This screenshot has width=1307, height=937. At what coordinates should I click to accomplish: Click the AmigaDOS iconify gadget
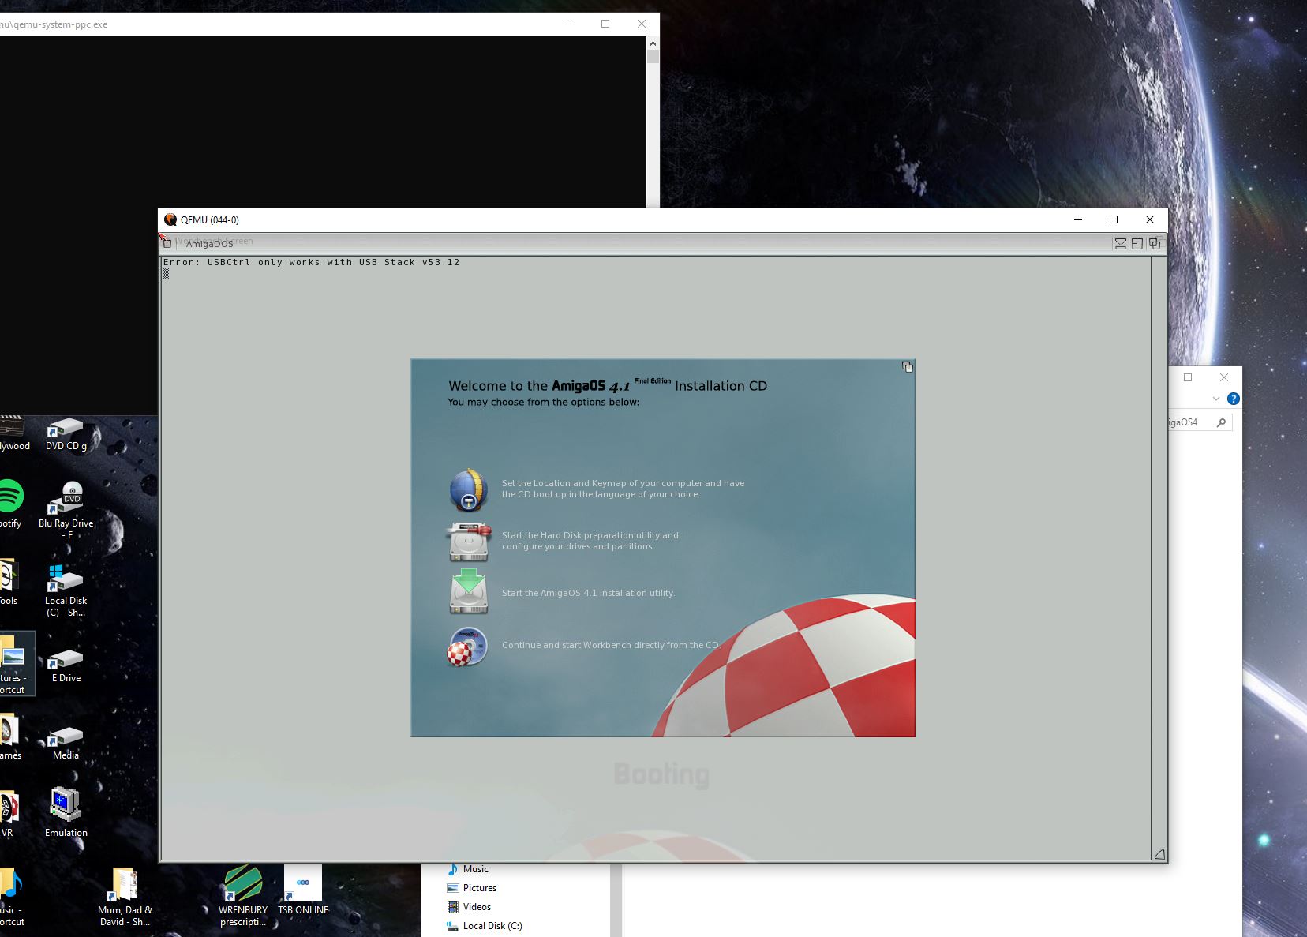point(1120,244)
